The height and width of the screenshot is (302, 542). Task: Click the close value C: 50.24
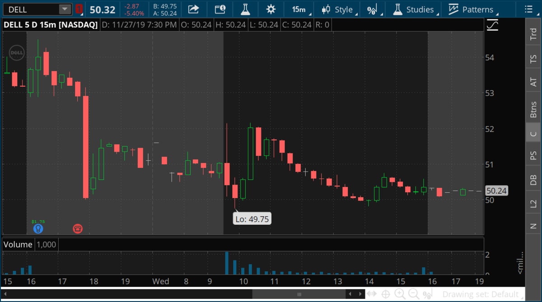pos(297,24)
